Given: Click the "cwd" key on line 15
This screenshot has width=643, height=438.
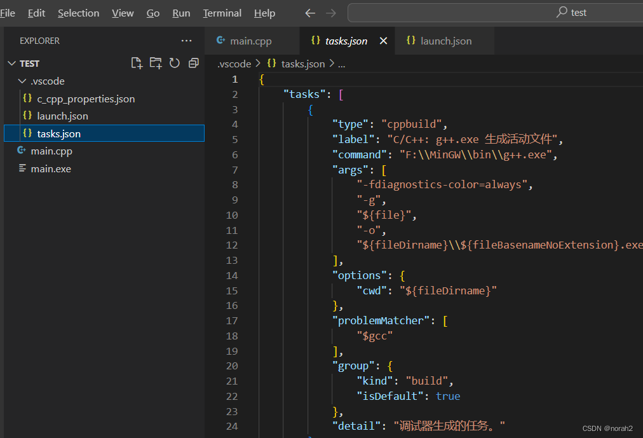Looking at the screenshot, I should coord(372,291).
